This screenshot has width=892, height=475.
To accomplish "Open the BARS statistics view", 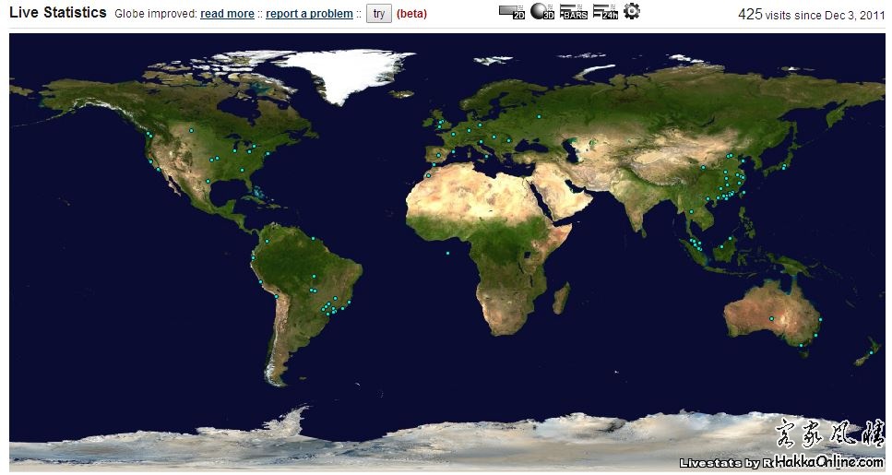I will point(573,12).
